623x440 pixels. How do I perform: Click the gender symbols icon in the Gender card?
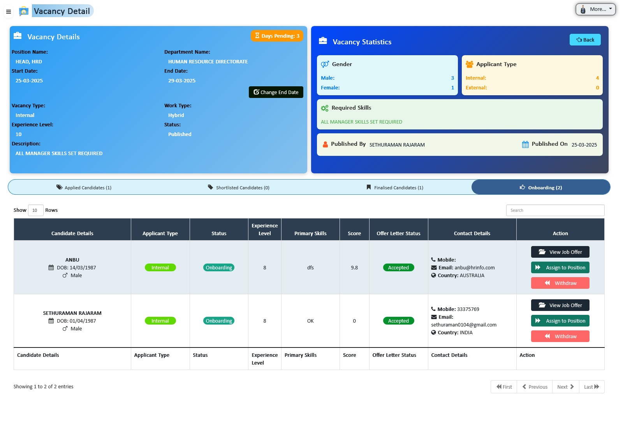[x=325, y=64]
